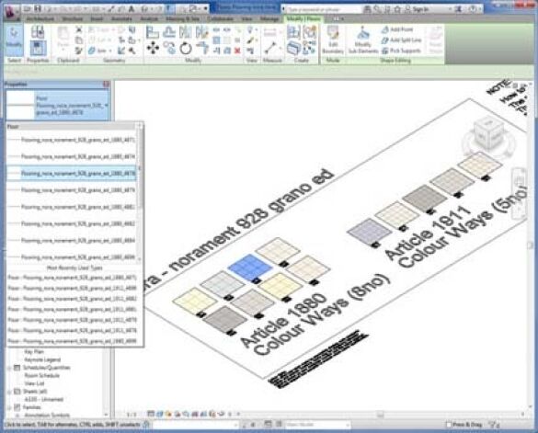Image resolution: width=538 pixels, height=433 pixels.
Task: Click the Cut to clipboard icon
Action: 79,29
